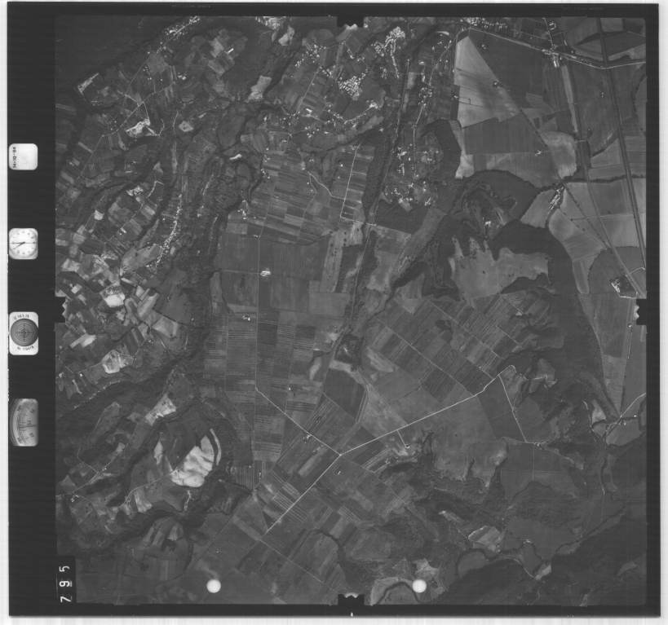Click the right white circle at the bottom edge

click(x=419, y=586)
